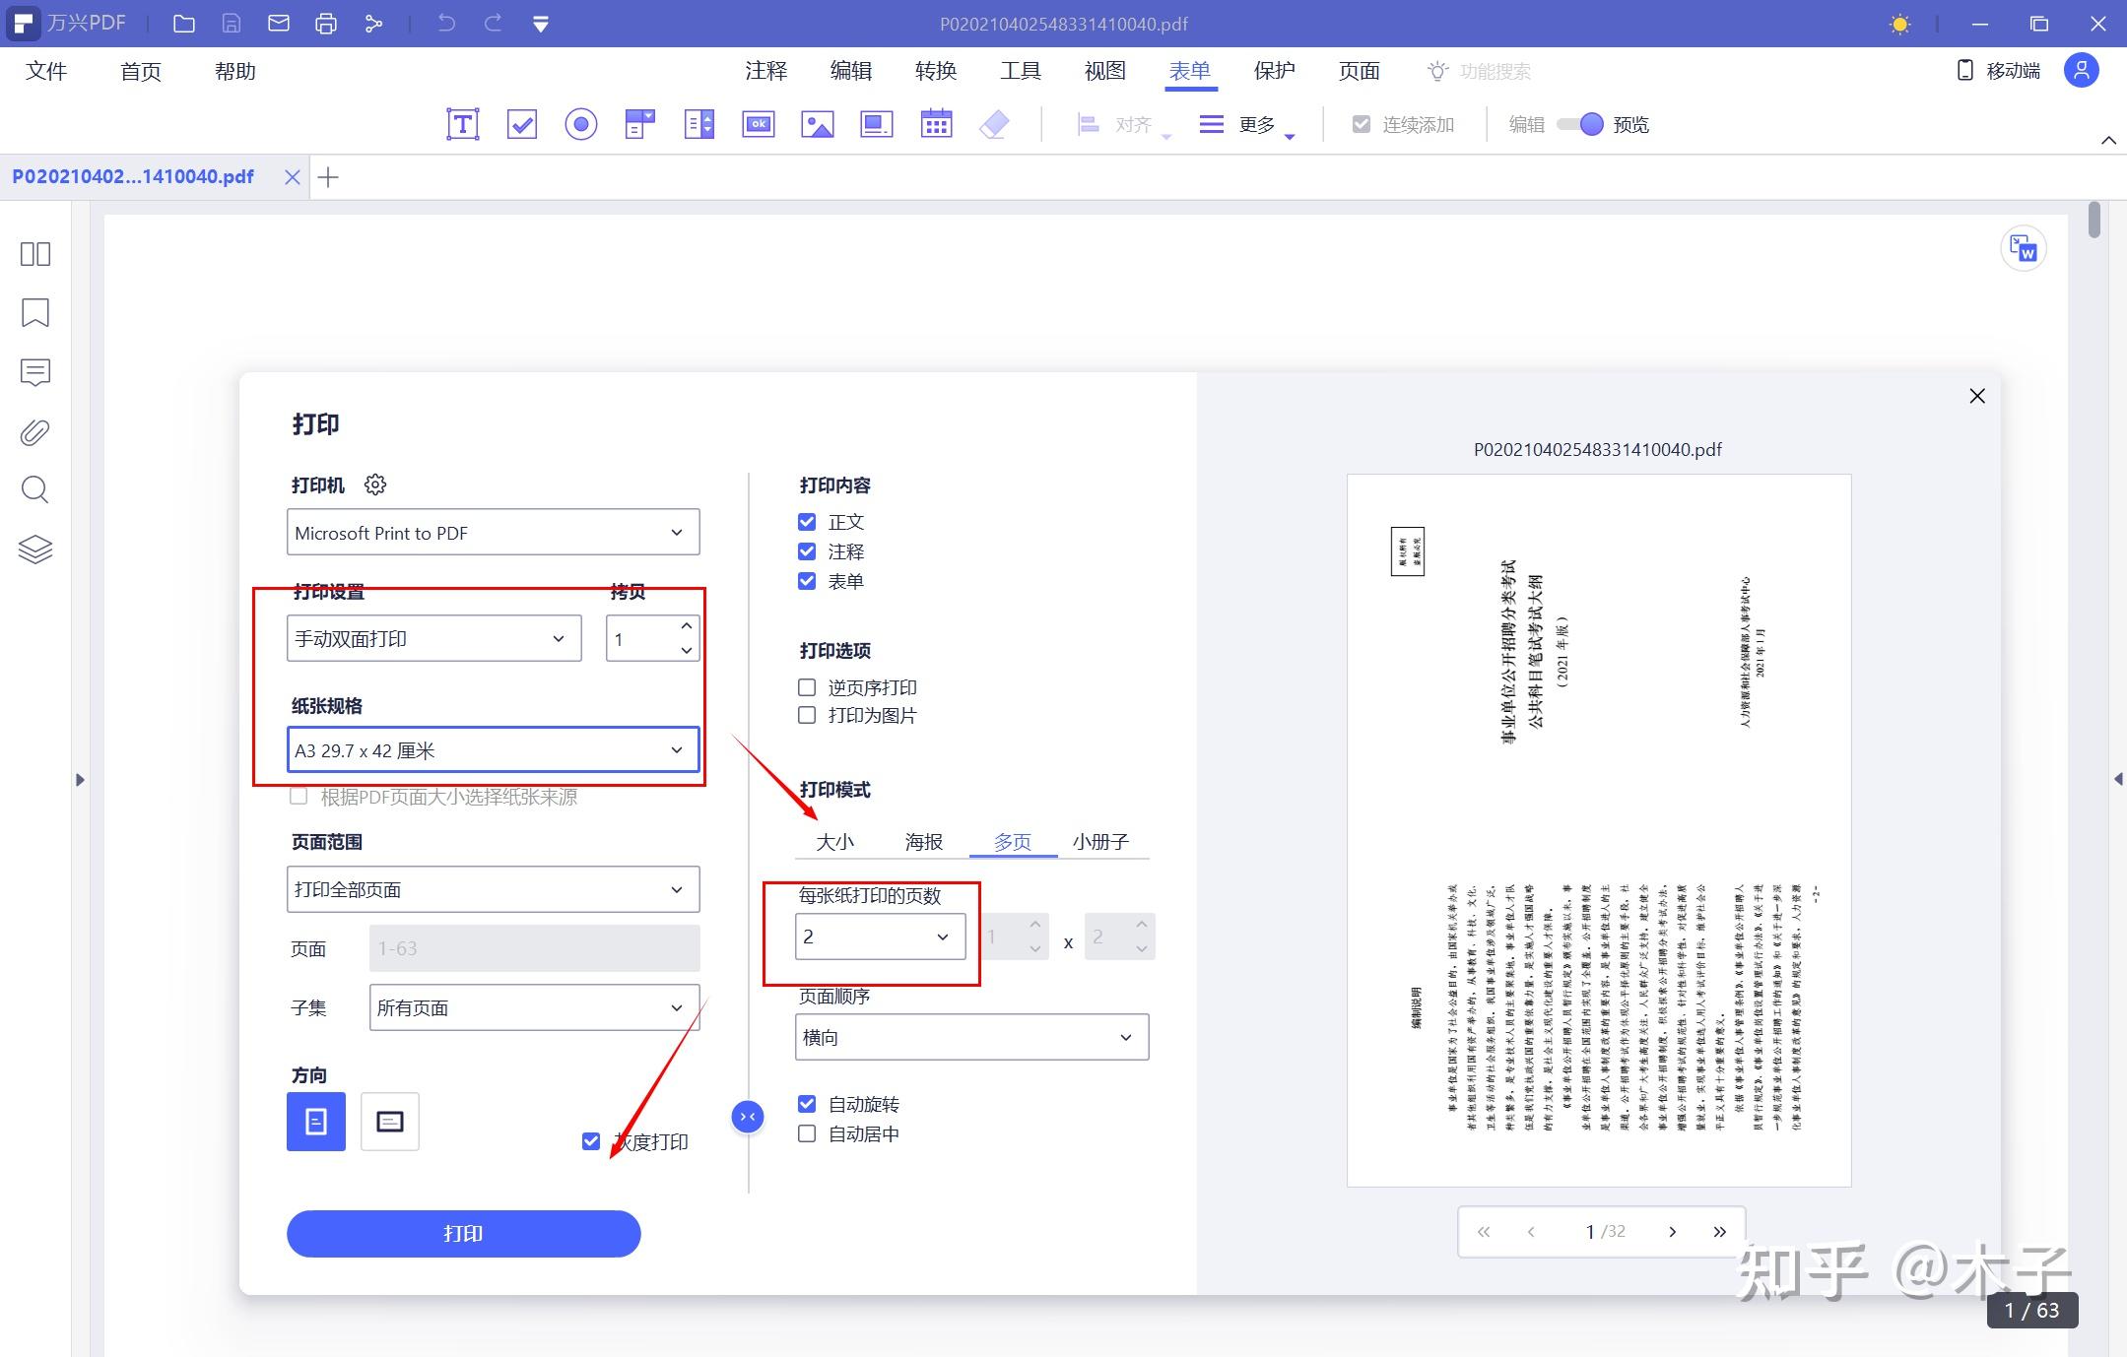Expand the A3 paper size dropdown
The image size is (2127, 1357).
[x=494, y=750]
